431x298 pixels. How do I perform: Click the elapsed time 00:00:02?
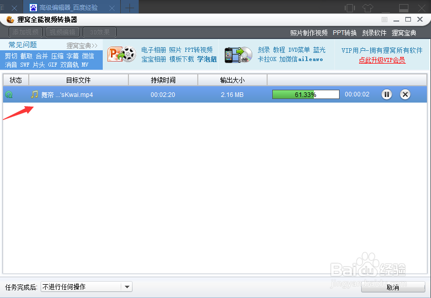(x=357, y=94)
